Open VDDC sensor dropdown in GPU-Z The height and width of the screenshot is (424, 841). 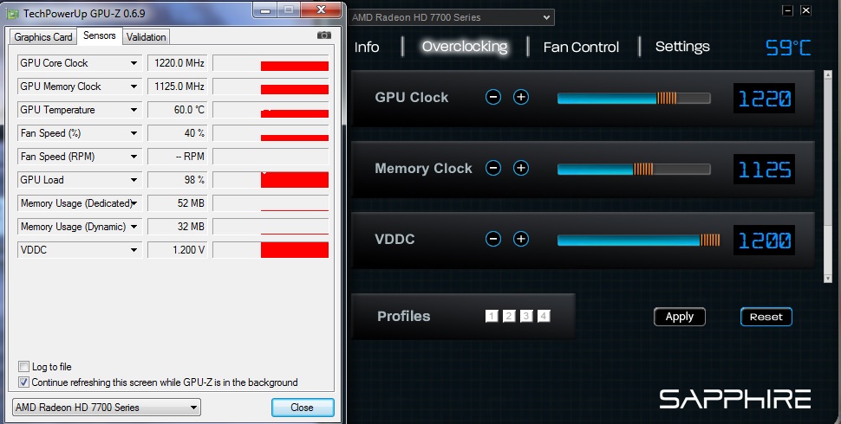point(134,250)
